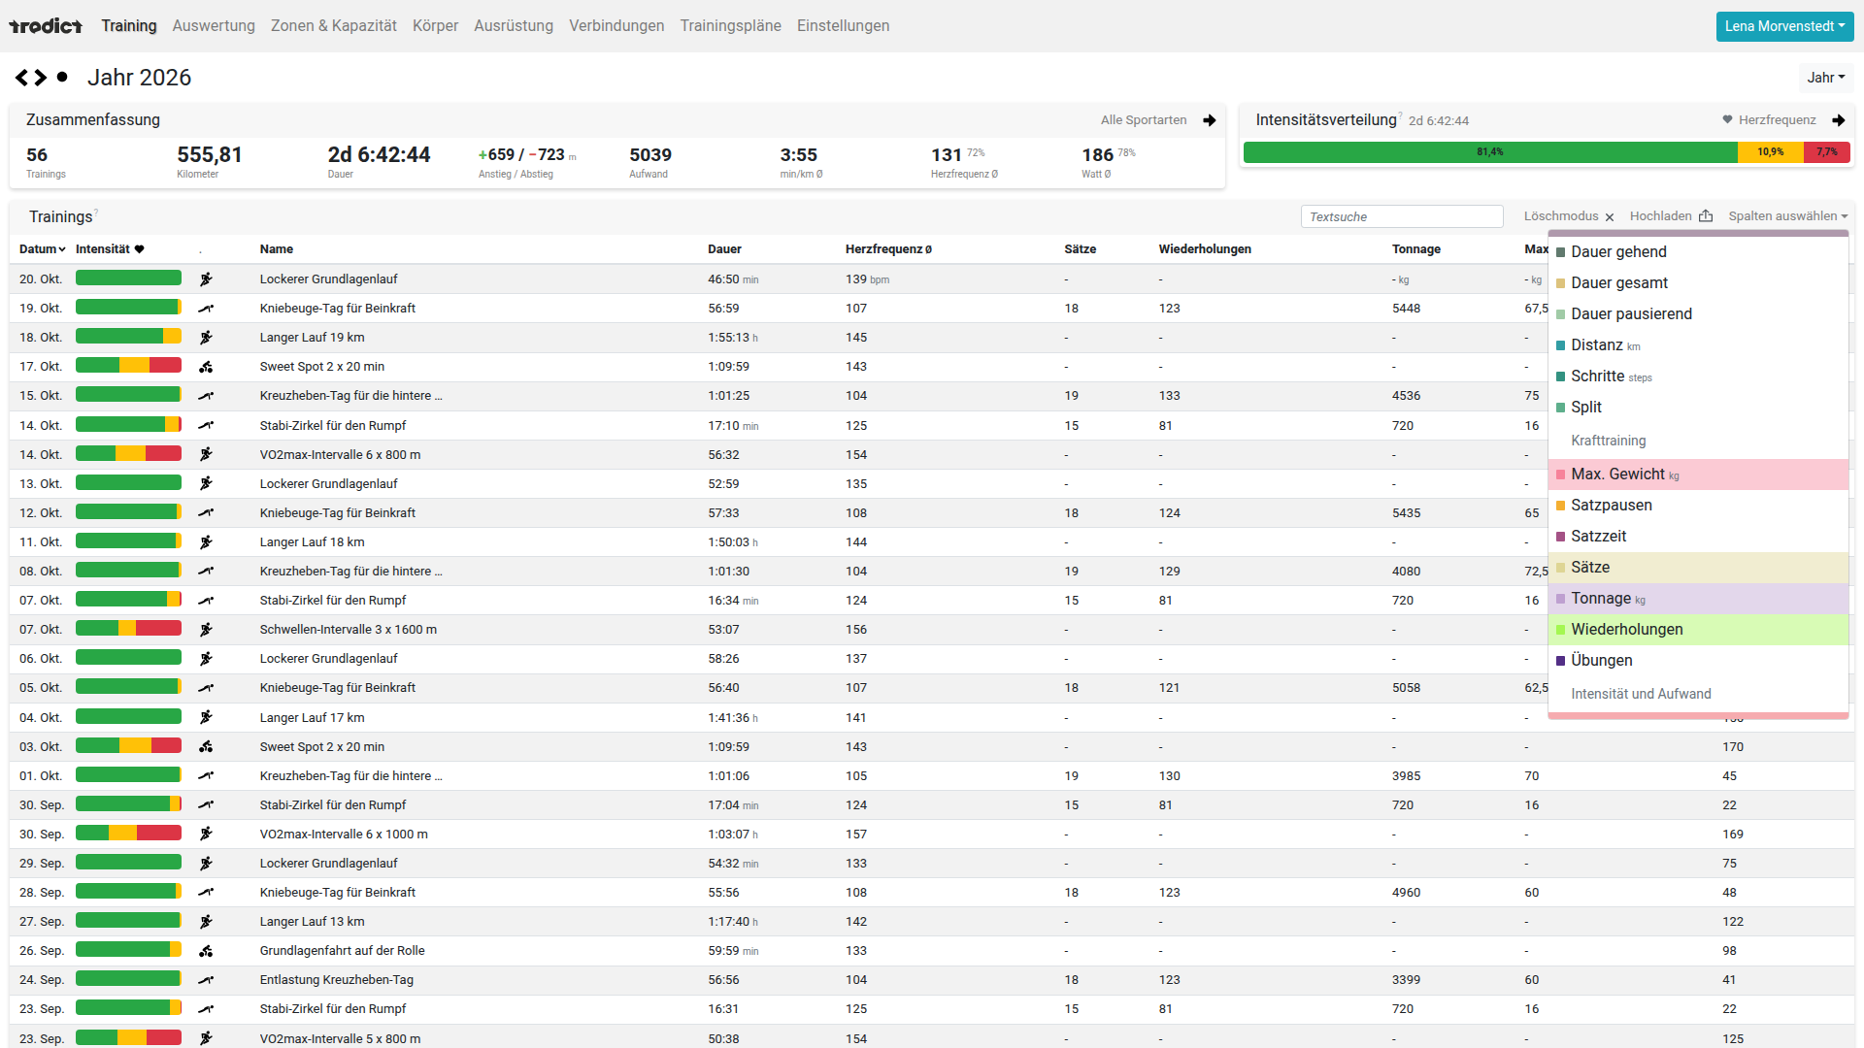Viewport: 1864px width, 1048px height.
Task: Toggle the Satzpausen column option
Action: pos(1698,506)
